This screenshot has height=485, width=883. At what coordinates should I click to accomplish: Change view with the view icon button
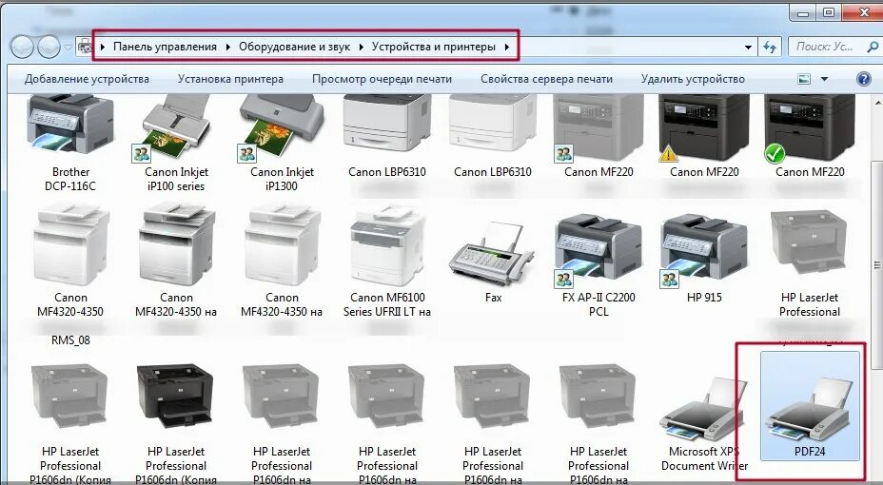[x=804, y=79]
